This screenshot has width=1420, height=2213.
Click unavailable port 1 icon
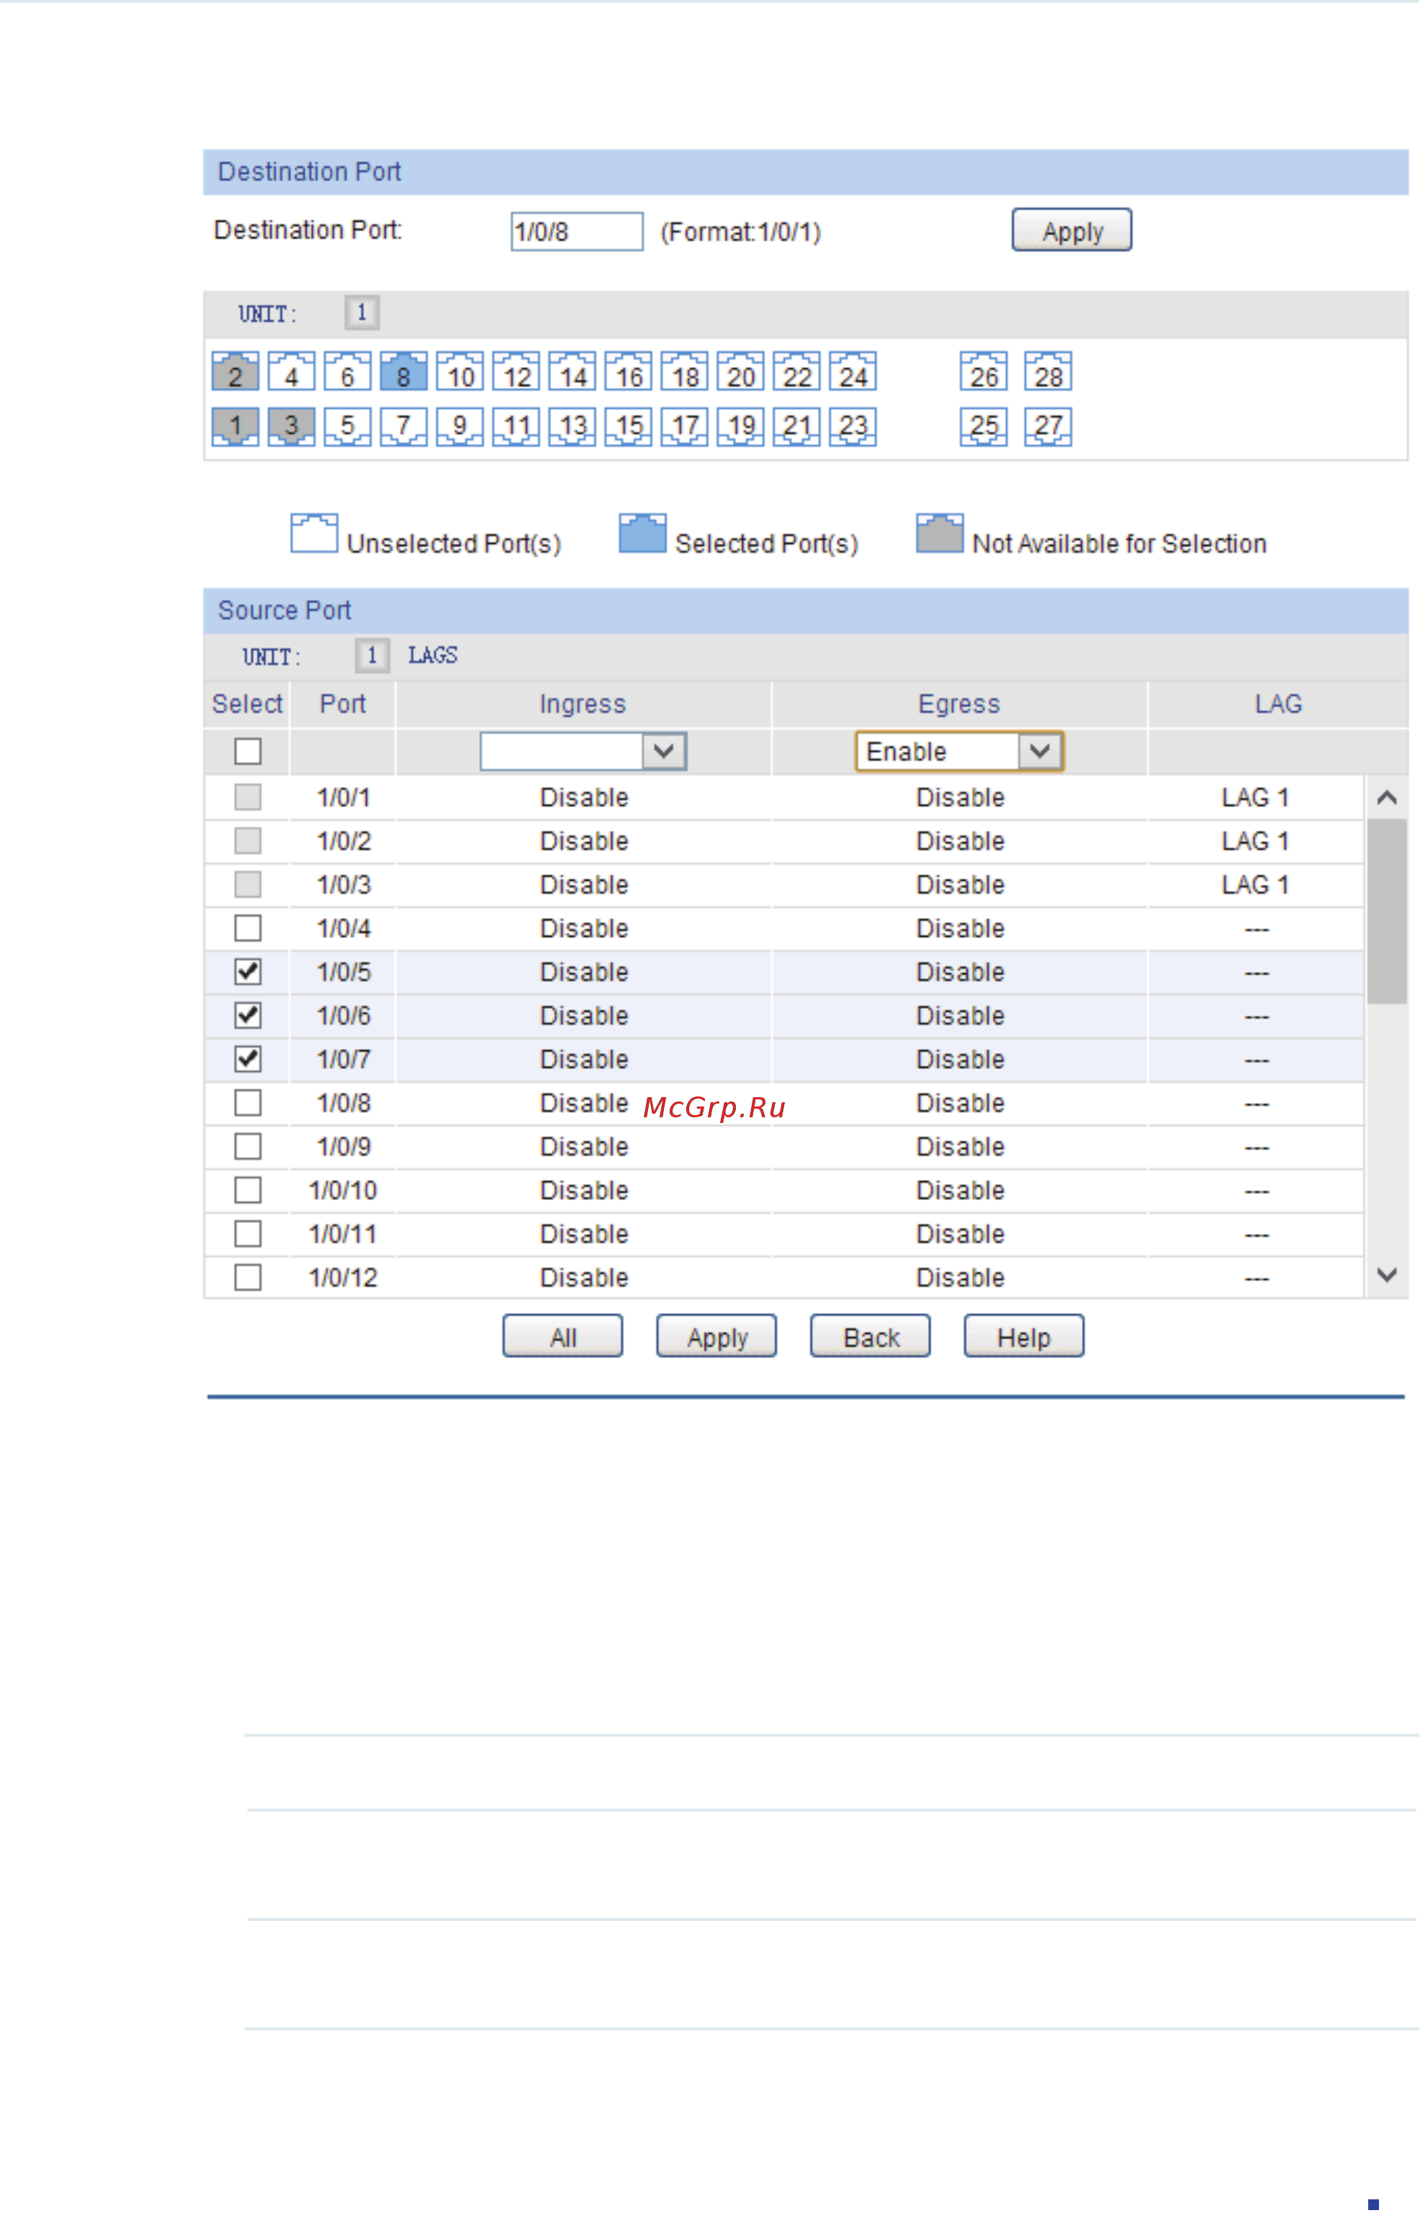point(235,427)
